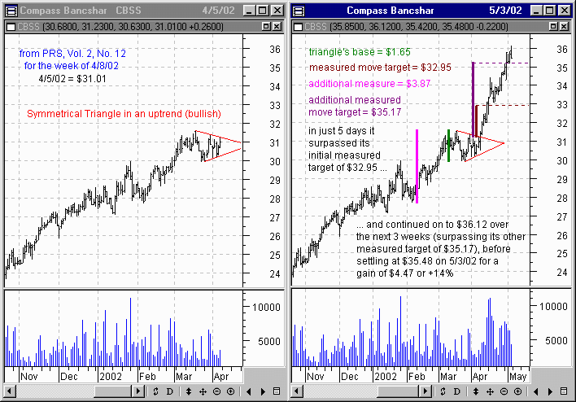Viewport: 576px width, 402px height.
Task: Click the 'Feb' date label in the 5/3/02 window
Action: 417,377
